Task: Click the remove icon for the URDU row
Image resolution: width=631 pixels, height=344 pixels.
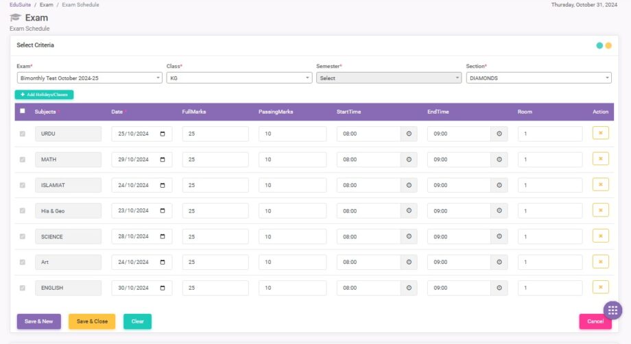Action: [x=600, y=133]
